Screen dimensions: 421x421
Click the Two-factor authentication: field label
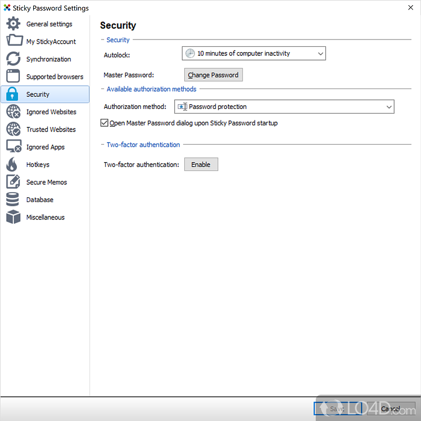click(141, 165)
